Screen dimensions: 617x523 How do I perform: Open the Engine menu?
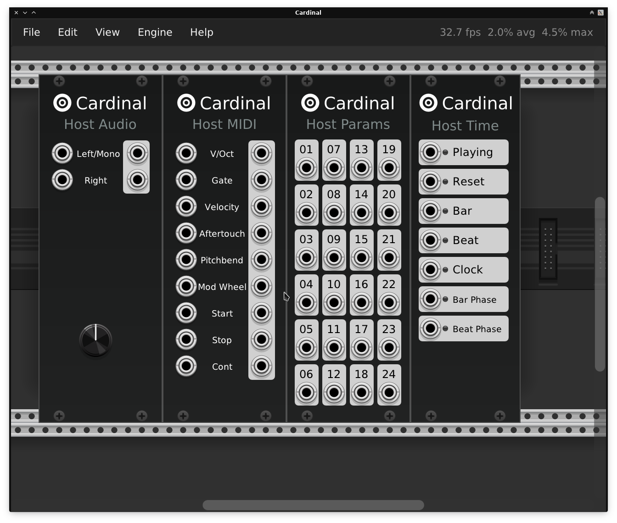(x=155, y=32)
